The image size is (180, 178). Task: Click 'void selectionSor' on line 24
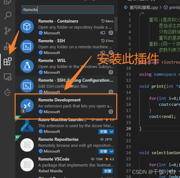pyautogui.click(x=160, y=153)
